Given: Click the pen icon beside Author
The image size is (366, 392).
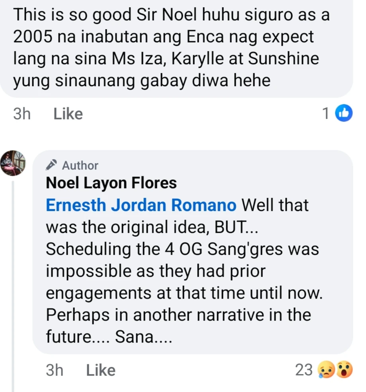Looking at the screenshot, I should point(52,165).
